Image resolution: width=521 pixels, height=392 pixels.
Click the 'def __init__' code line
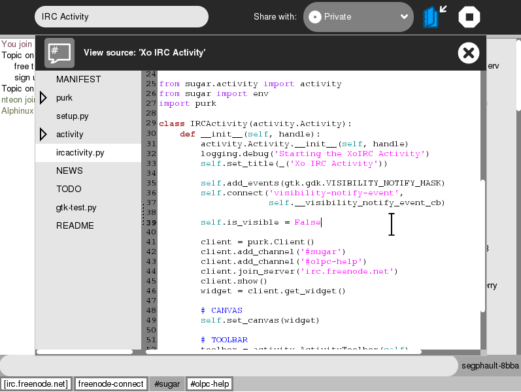[250, 134]
